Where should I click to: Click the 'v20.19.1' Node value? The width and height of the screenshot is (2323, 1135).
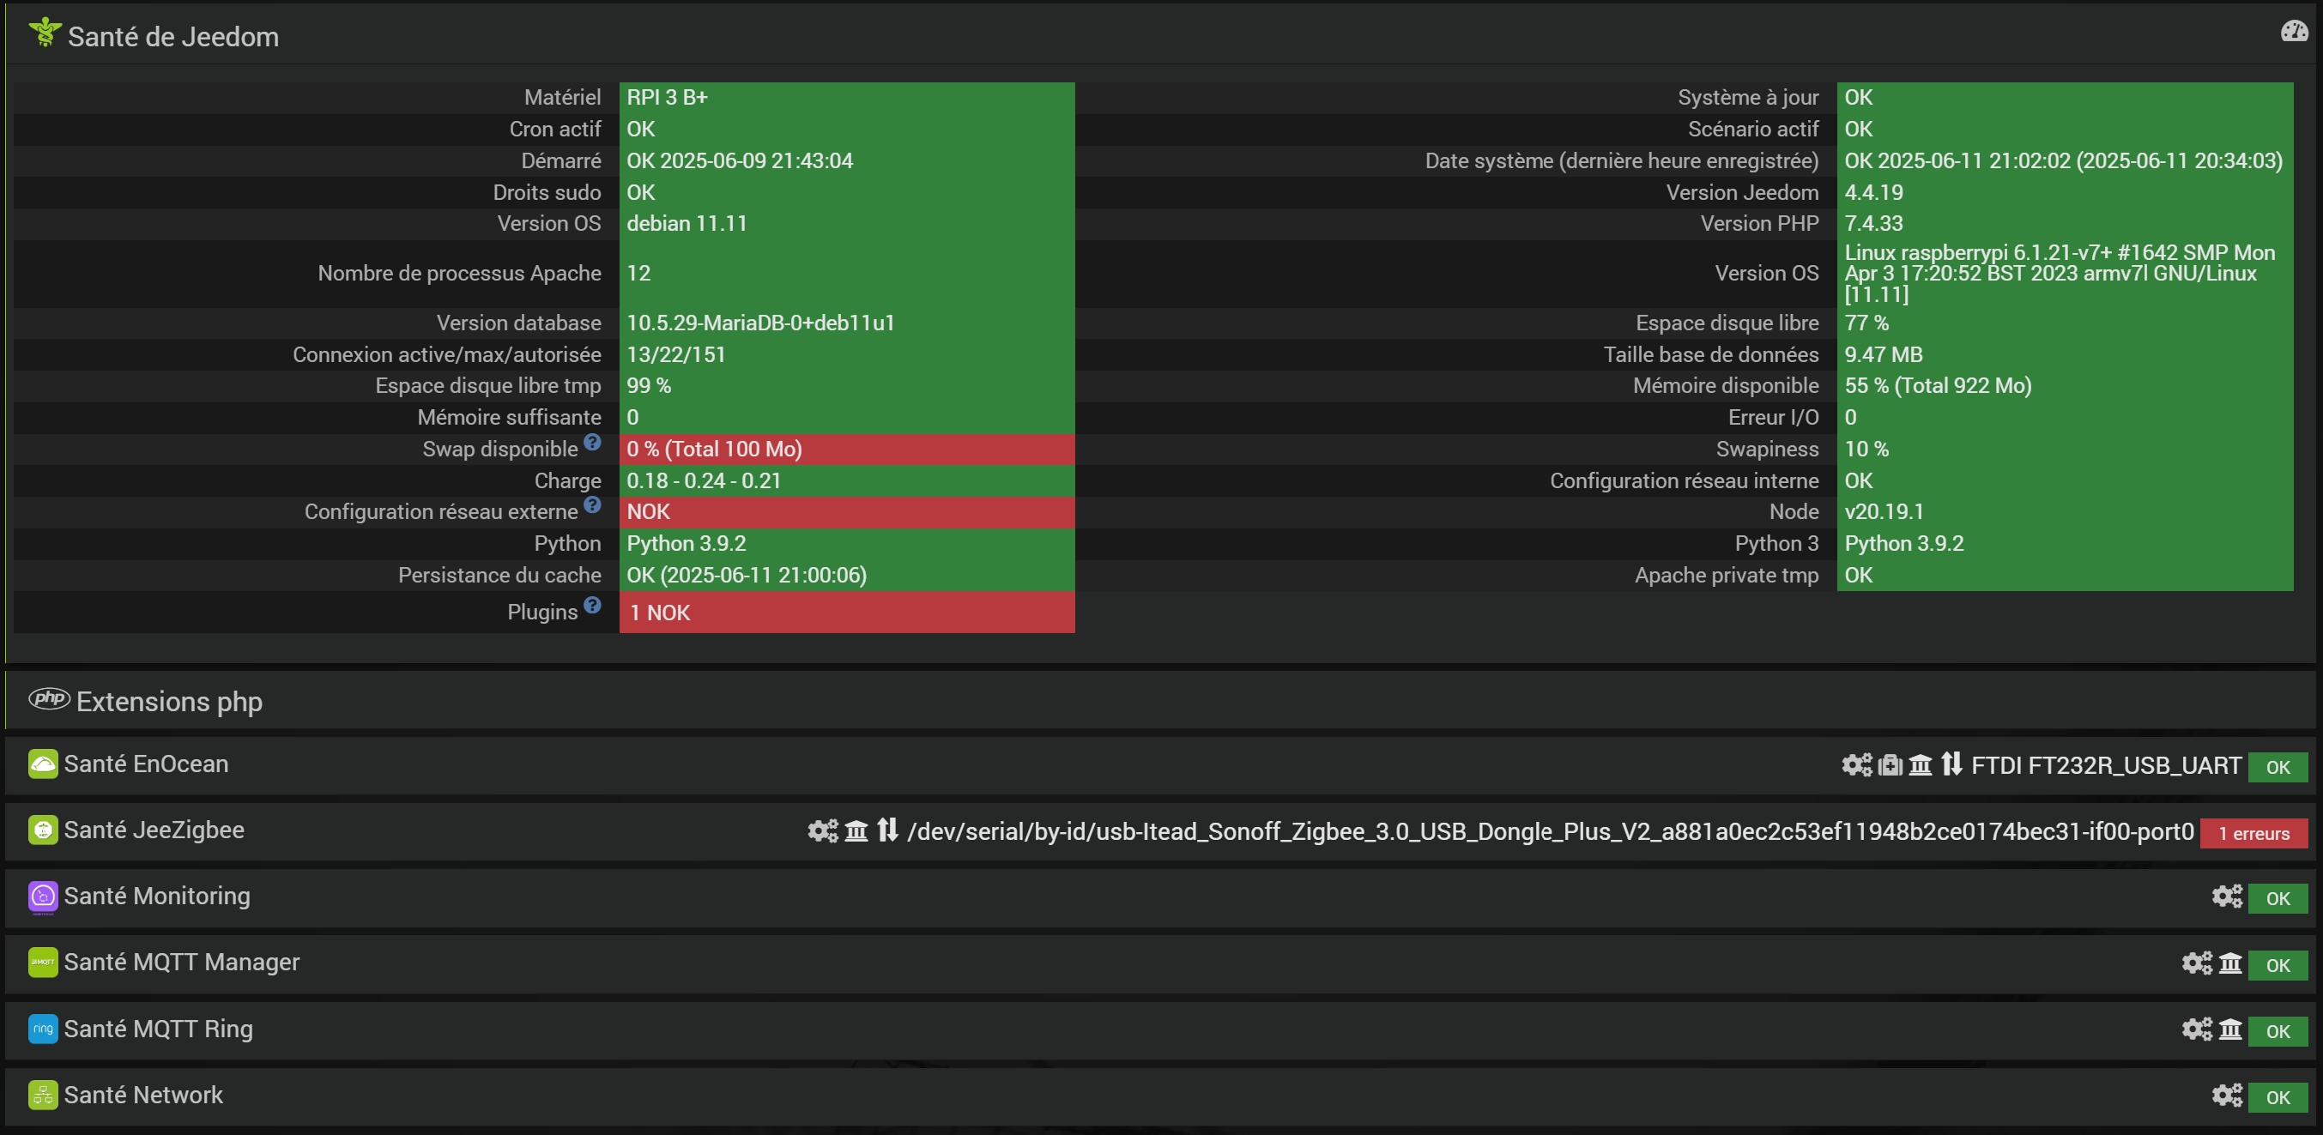point(1884,512)
